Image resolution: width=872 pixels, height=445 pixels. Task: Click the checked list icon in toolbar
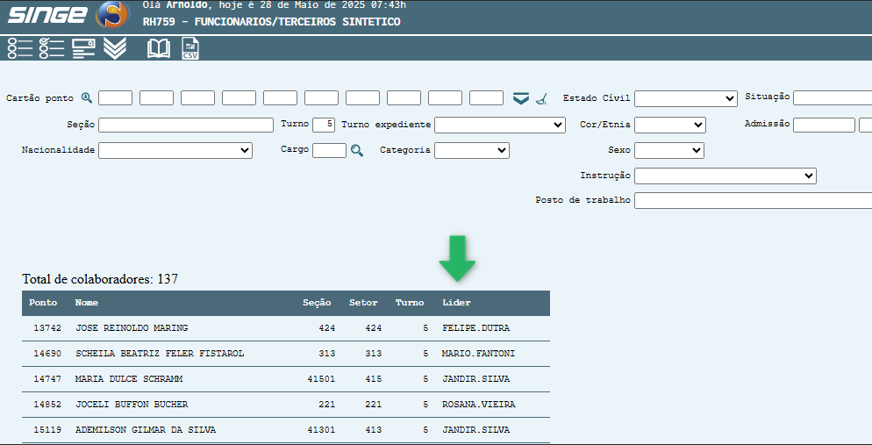click(52, 48)
